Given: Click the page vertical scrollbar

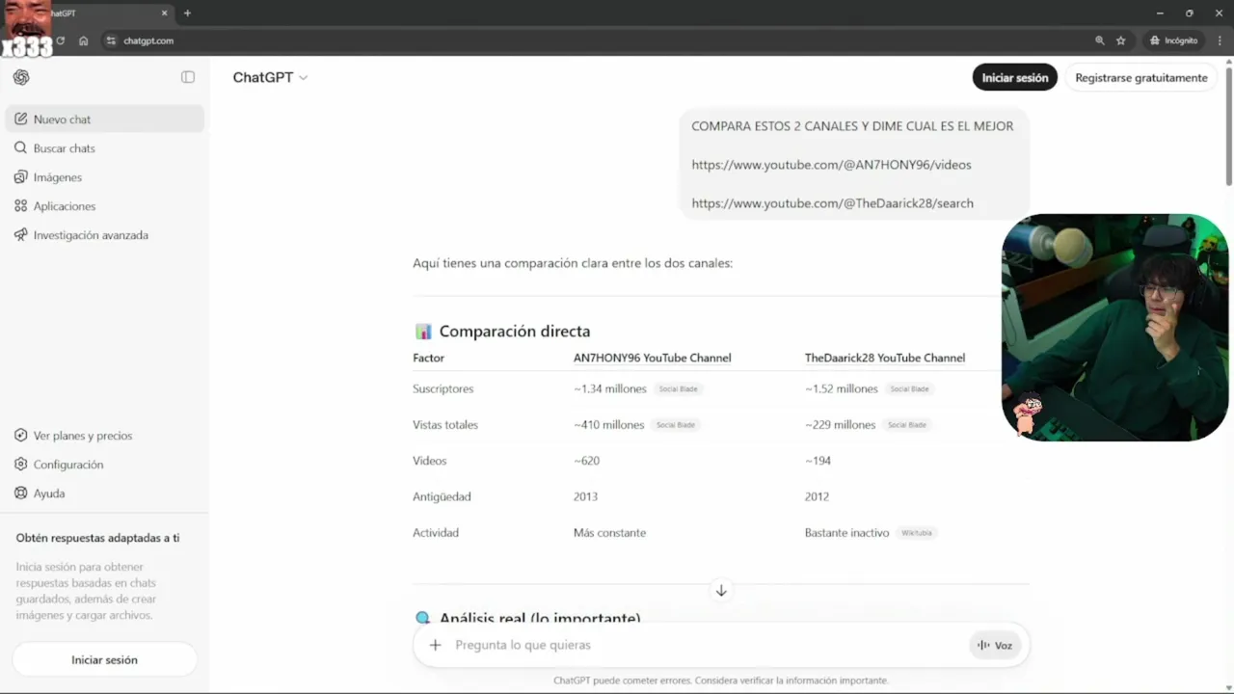Looking at the screenshot, I should pyautogui.click(x=1228, y=145).
